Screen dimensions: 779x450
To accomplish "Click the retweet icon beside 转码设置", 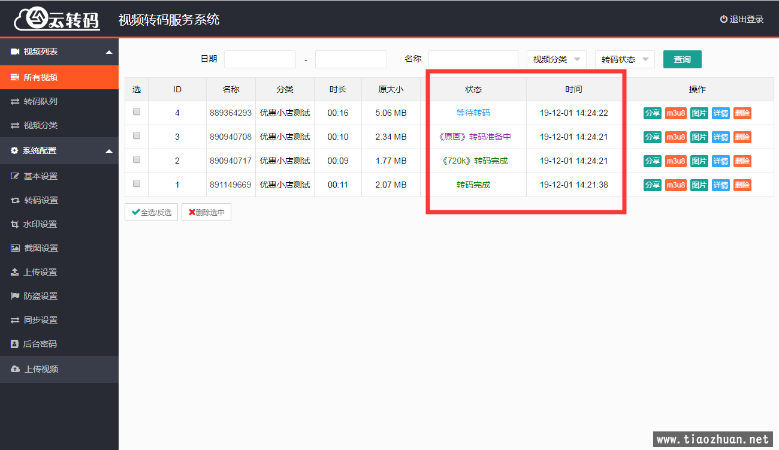I will click(15, 200).
